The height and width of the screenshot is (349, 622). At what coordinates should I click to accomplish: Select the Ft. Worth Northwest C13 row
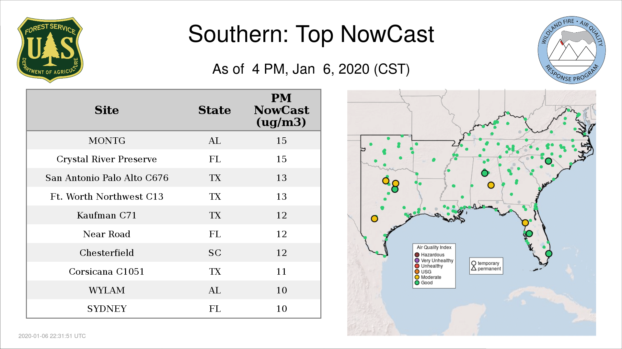click(x=173, y=196)
